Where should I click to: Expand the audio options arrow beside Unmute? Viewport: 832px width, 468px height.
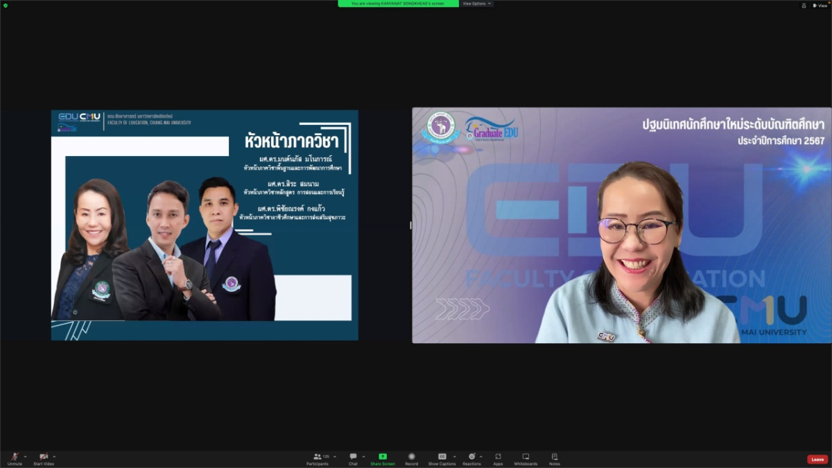pyautogui.click(x=26, y=456)
